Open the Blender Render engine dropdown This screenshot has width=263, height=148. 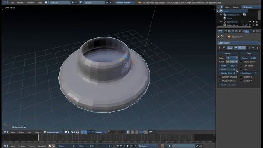tap(125, 3)
